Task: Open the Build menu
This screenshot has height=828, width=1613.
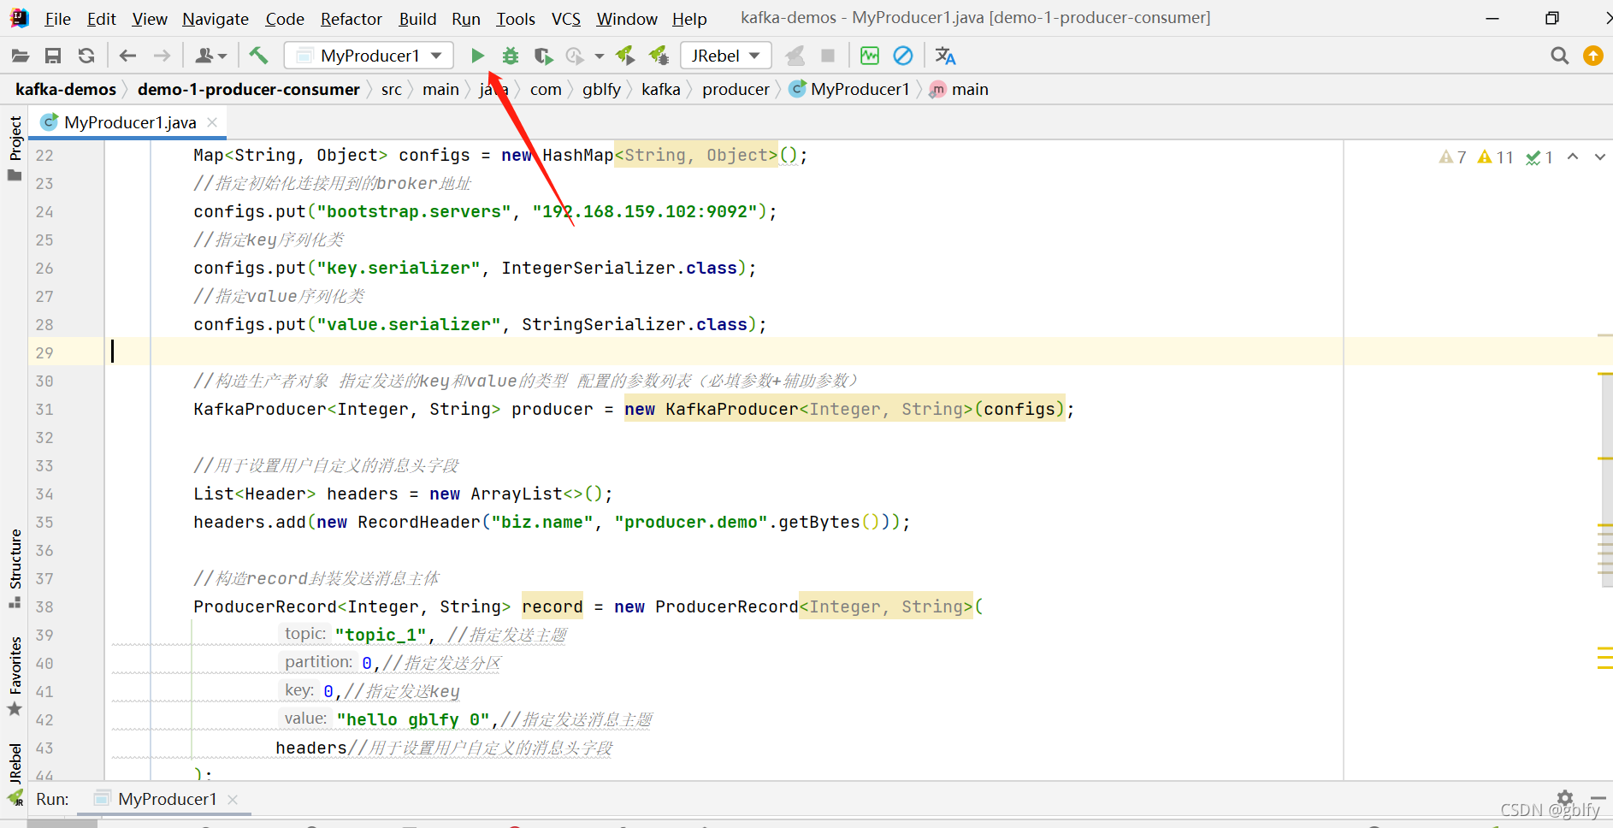Action: (417, 18)
